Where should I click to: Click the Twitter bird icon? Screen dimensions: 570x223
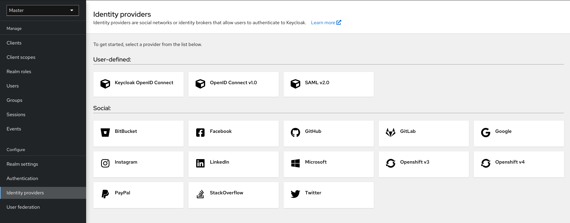tap(295, 194)
